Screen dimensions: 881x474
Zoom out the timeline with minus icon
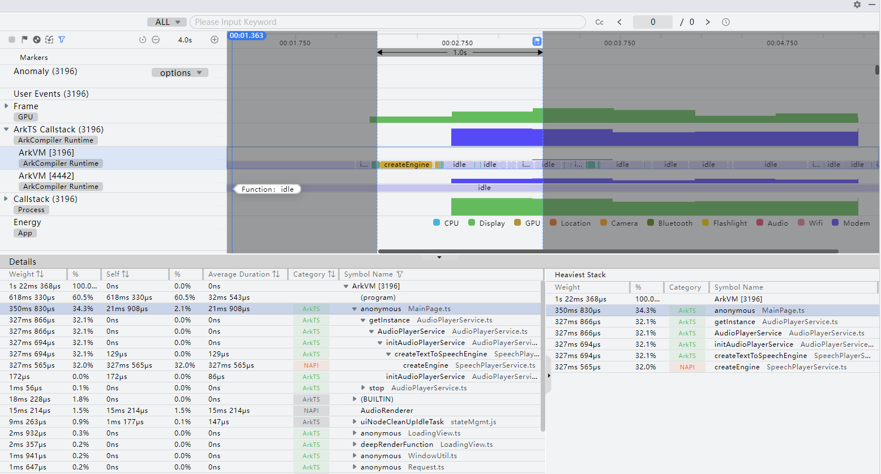pos(156,40)
